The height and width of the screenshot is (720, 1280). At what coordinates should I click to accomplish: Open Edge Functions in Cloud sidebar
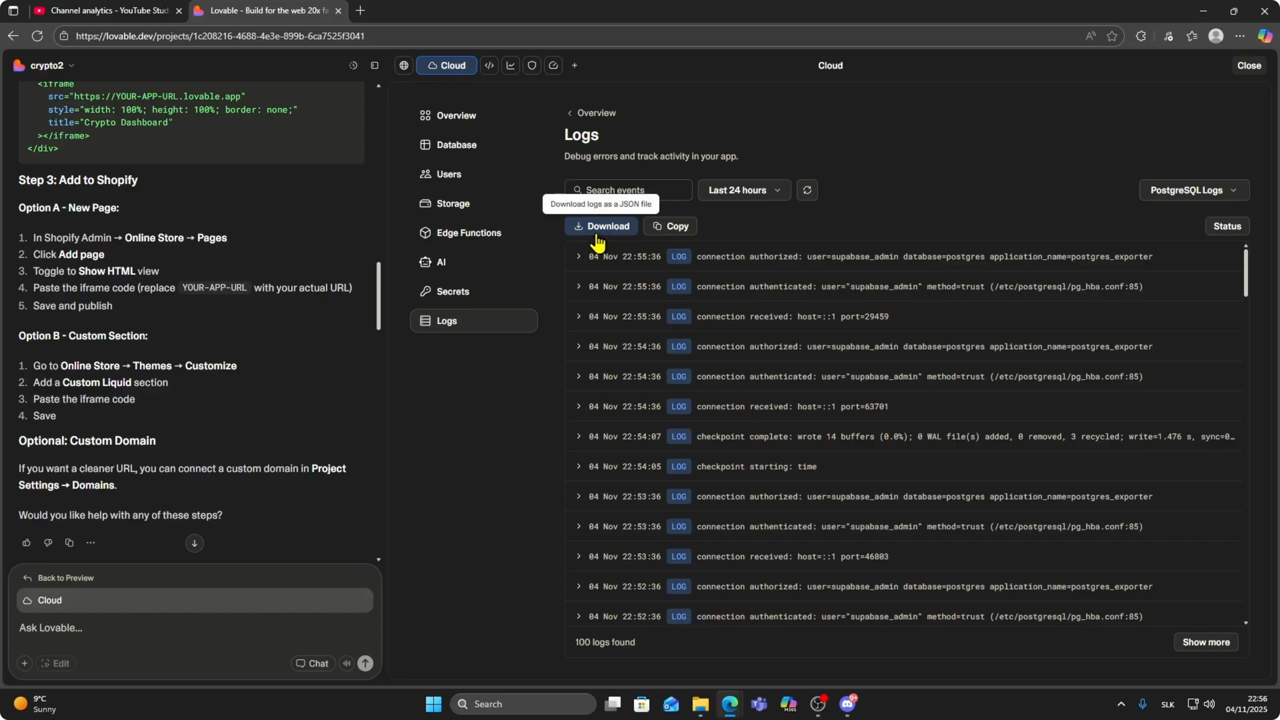pos(473,233)
